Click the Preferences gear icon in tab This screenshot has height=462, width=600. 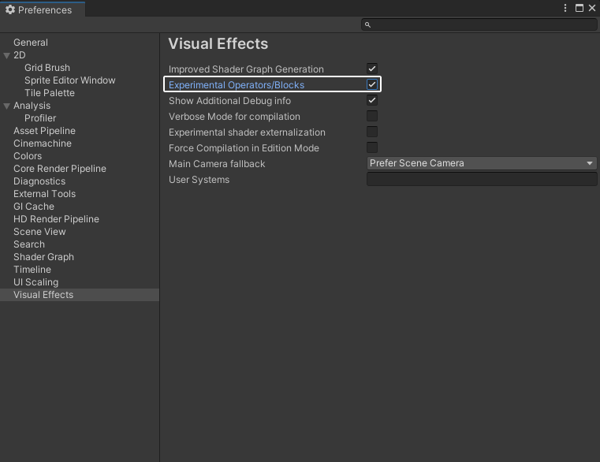click(10, 9)
